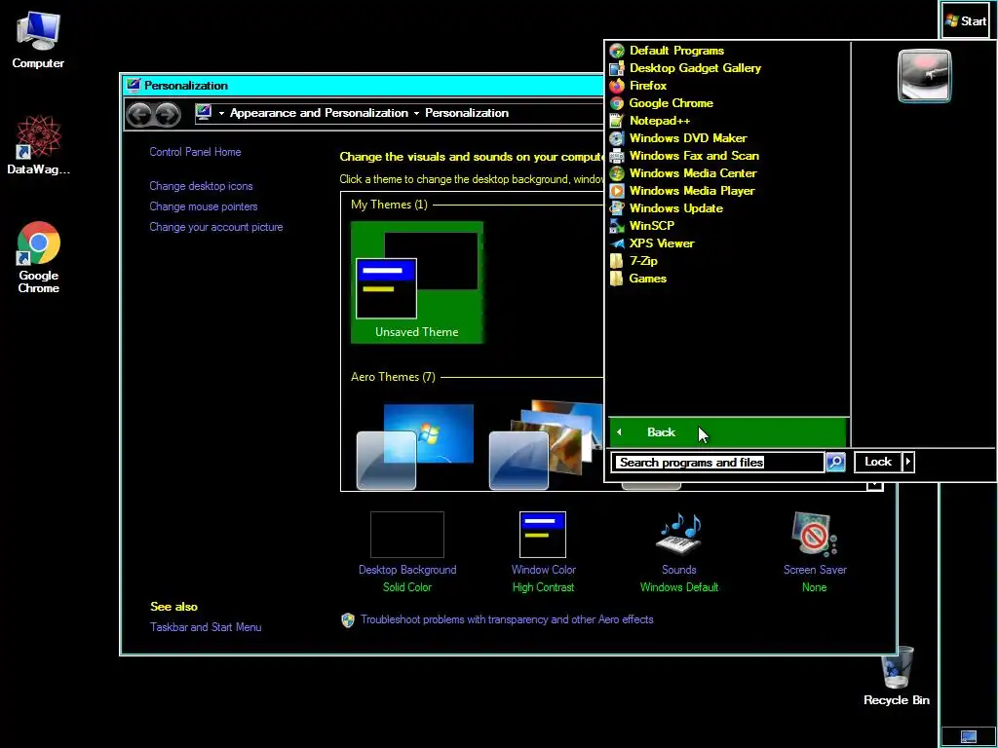This screenshot has height=748, width=998.
Task: Click Back in the Start menu
Action: [x=728, y=432]
